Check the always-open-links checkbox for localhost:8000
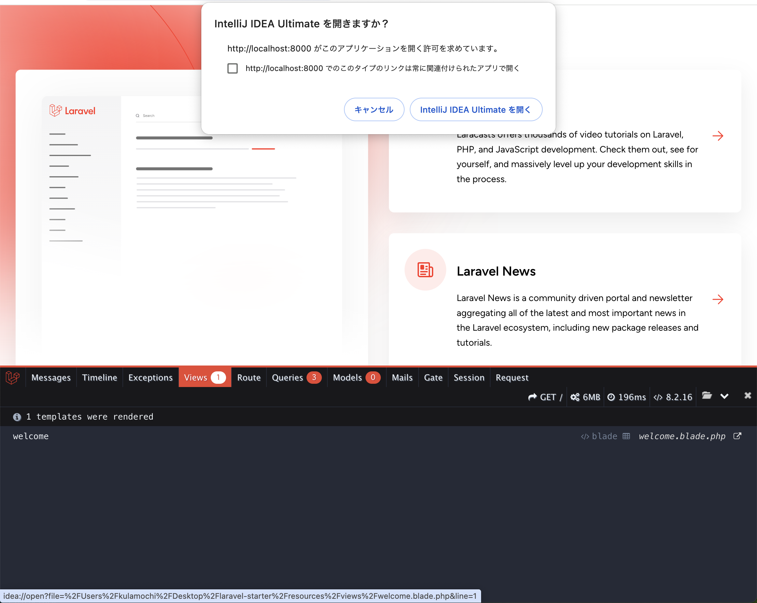The image size is (757, 603). [233, 68]
